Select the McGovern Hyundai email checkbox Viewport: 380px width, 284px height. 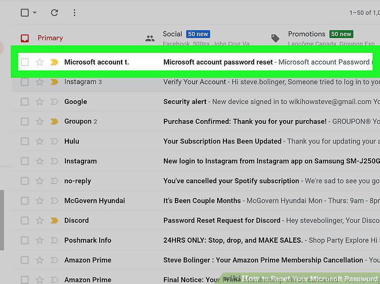click(25, 200)
